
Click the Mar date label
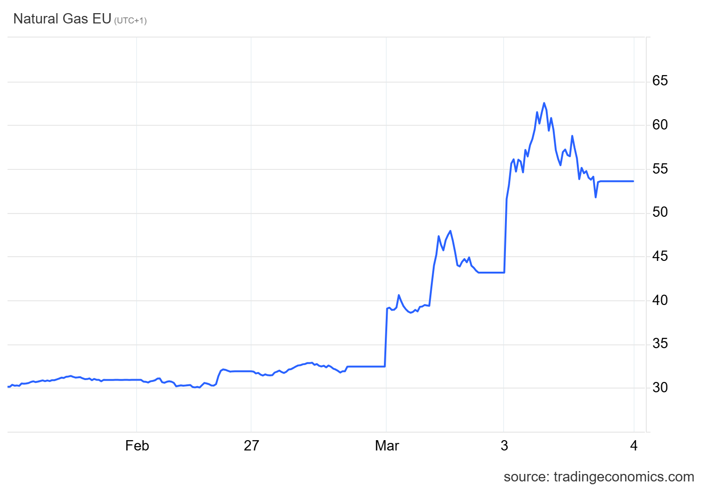click(x=387, y=445)
